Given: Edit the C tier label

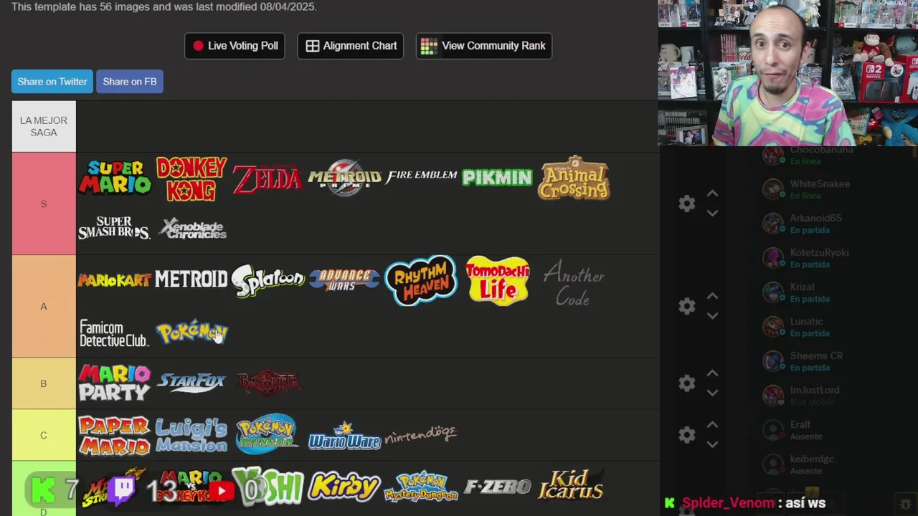Looking at the screenshot, I should [x=44, y=435].
